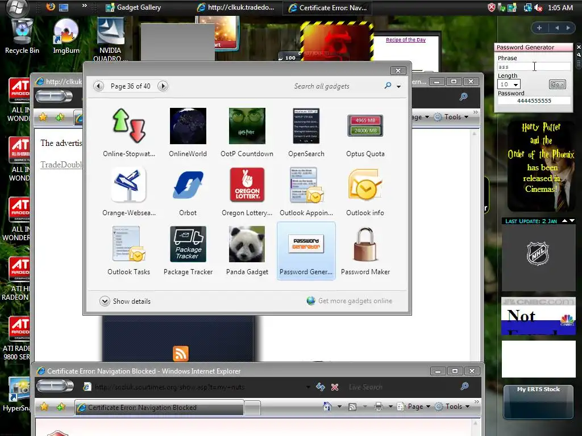Select the Package Tracker gadget
The width and height of the screenshot is (582, 436).
(x=188, y=244)
